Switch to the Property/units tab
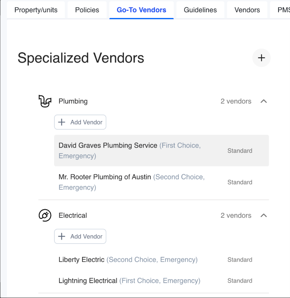Screen dimensions: 290x298 [36, 10]
